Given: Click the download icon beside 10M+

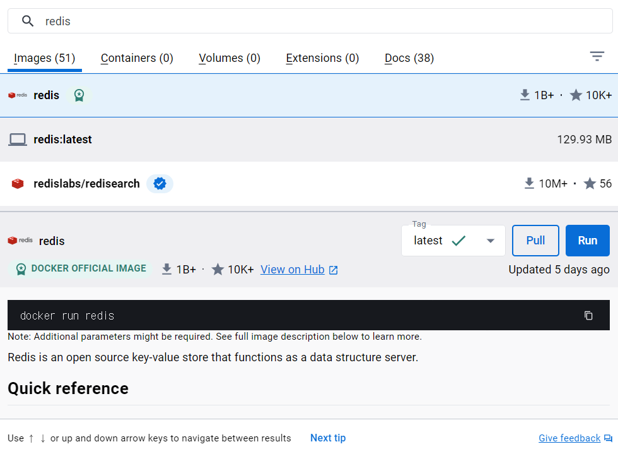Looking at the screenshot, I should pyautogui.click(x=529, y=184).
